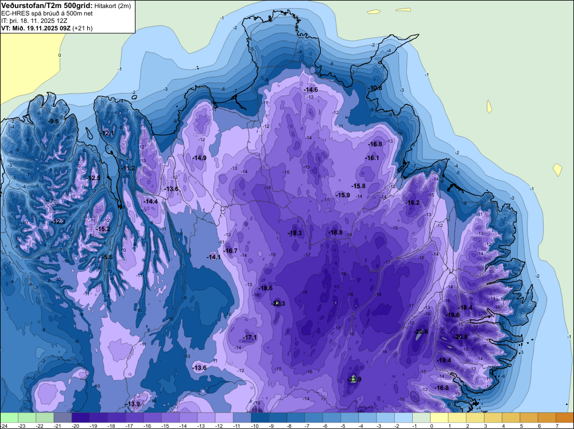Viewport: 574px width, 429px height.
Task: Pick the -15.9 temperature reading
Action: [343, 195]
